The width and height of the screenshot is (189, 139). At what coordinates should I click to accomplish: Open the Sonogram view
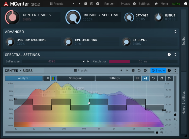(x=76, y=78)
